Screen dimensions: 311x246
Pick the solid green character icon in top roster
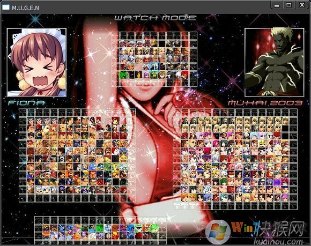click(123, 74)
